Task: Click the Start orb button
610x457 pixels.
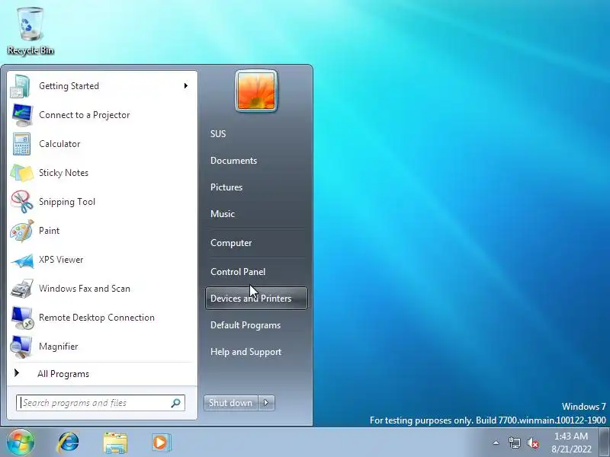Action: 21,443
